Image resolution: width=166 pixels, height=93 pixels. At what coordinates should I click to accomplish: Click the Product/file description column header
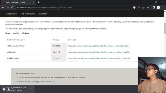(x=16, y=40)
